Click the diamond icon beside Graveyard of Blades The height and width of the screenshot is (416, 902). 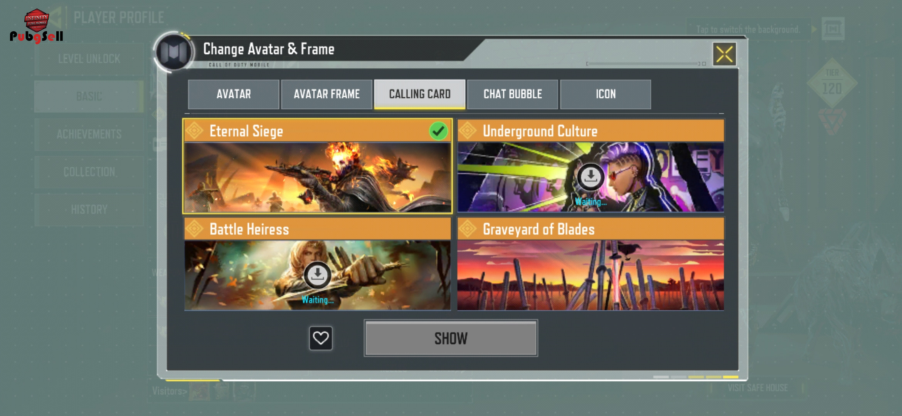click(468, 229)
